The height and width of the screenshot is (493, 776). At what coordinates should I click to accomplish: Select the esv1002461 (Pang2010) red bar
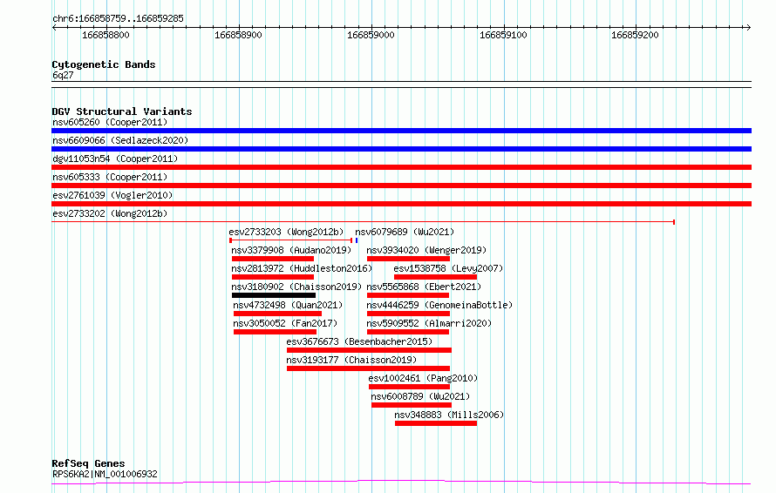(409, 387)
